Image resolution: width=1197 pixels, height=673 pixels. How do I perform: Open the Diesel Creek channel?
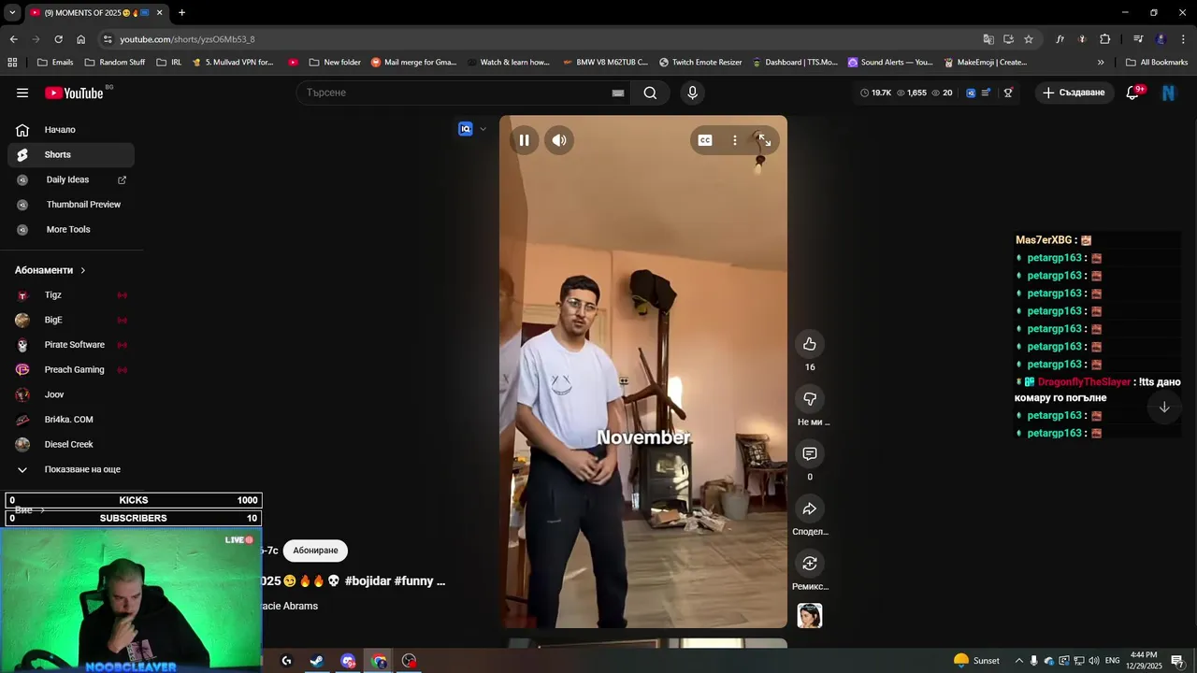(71, 444)
